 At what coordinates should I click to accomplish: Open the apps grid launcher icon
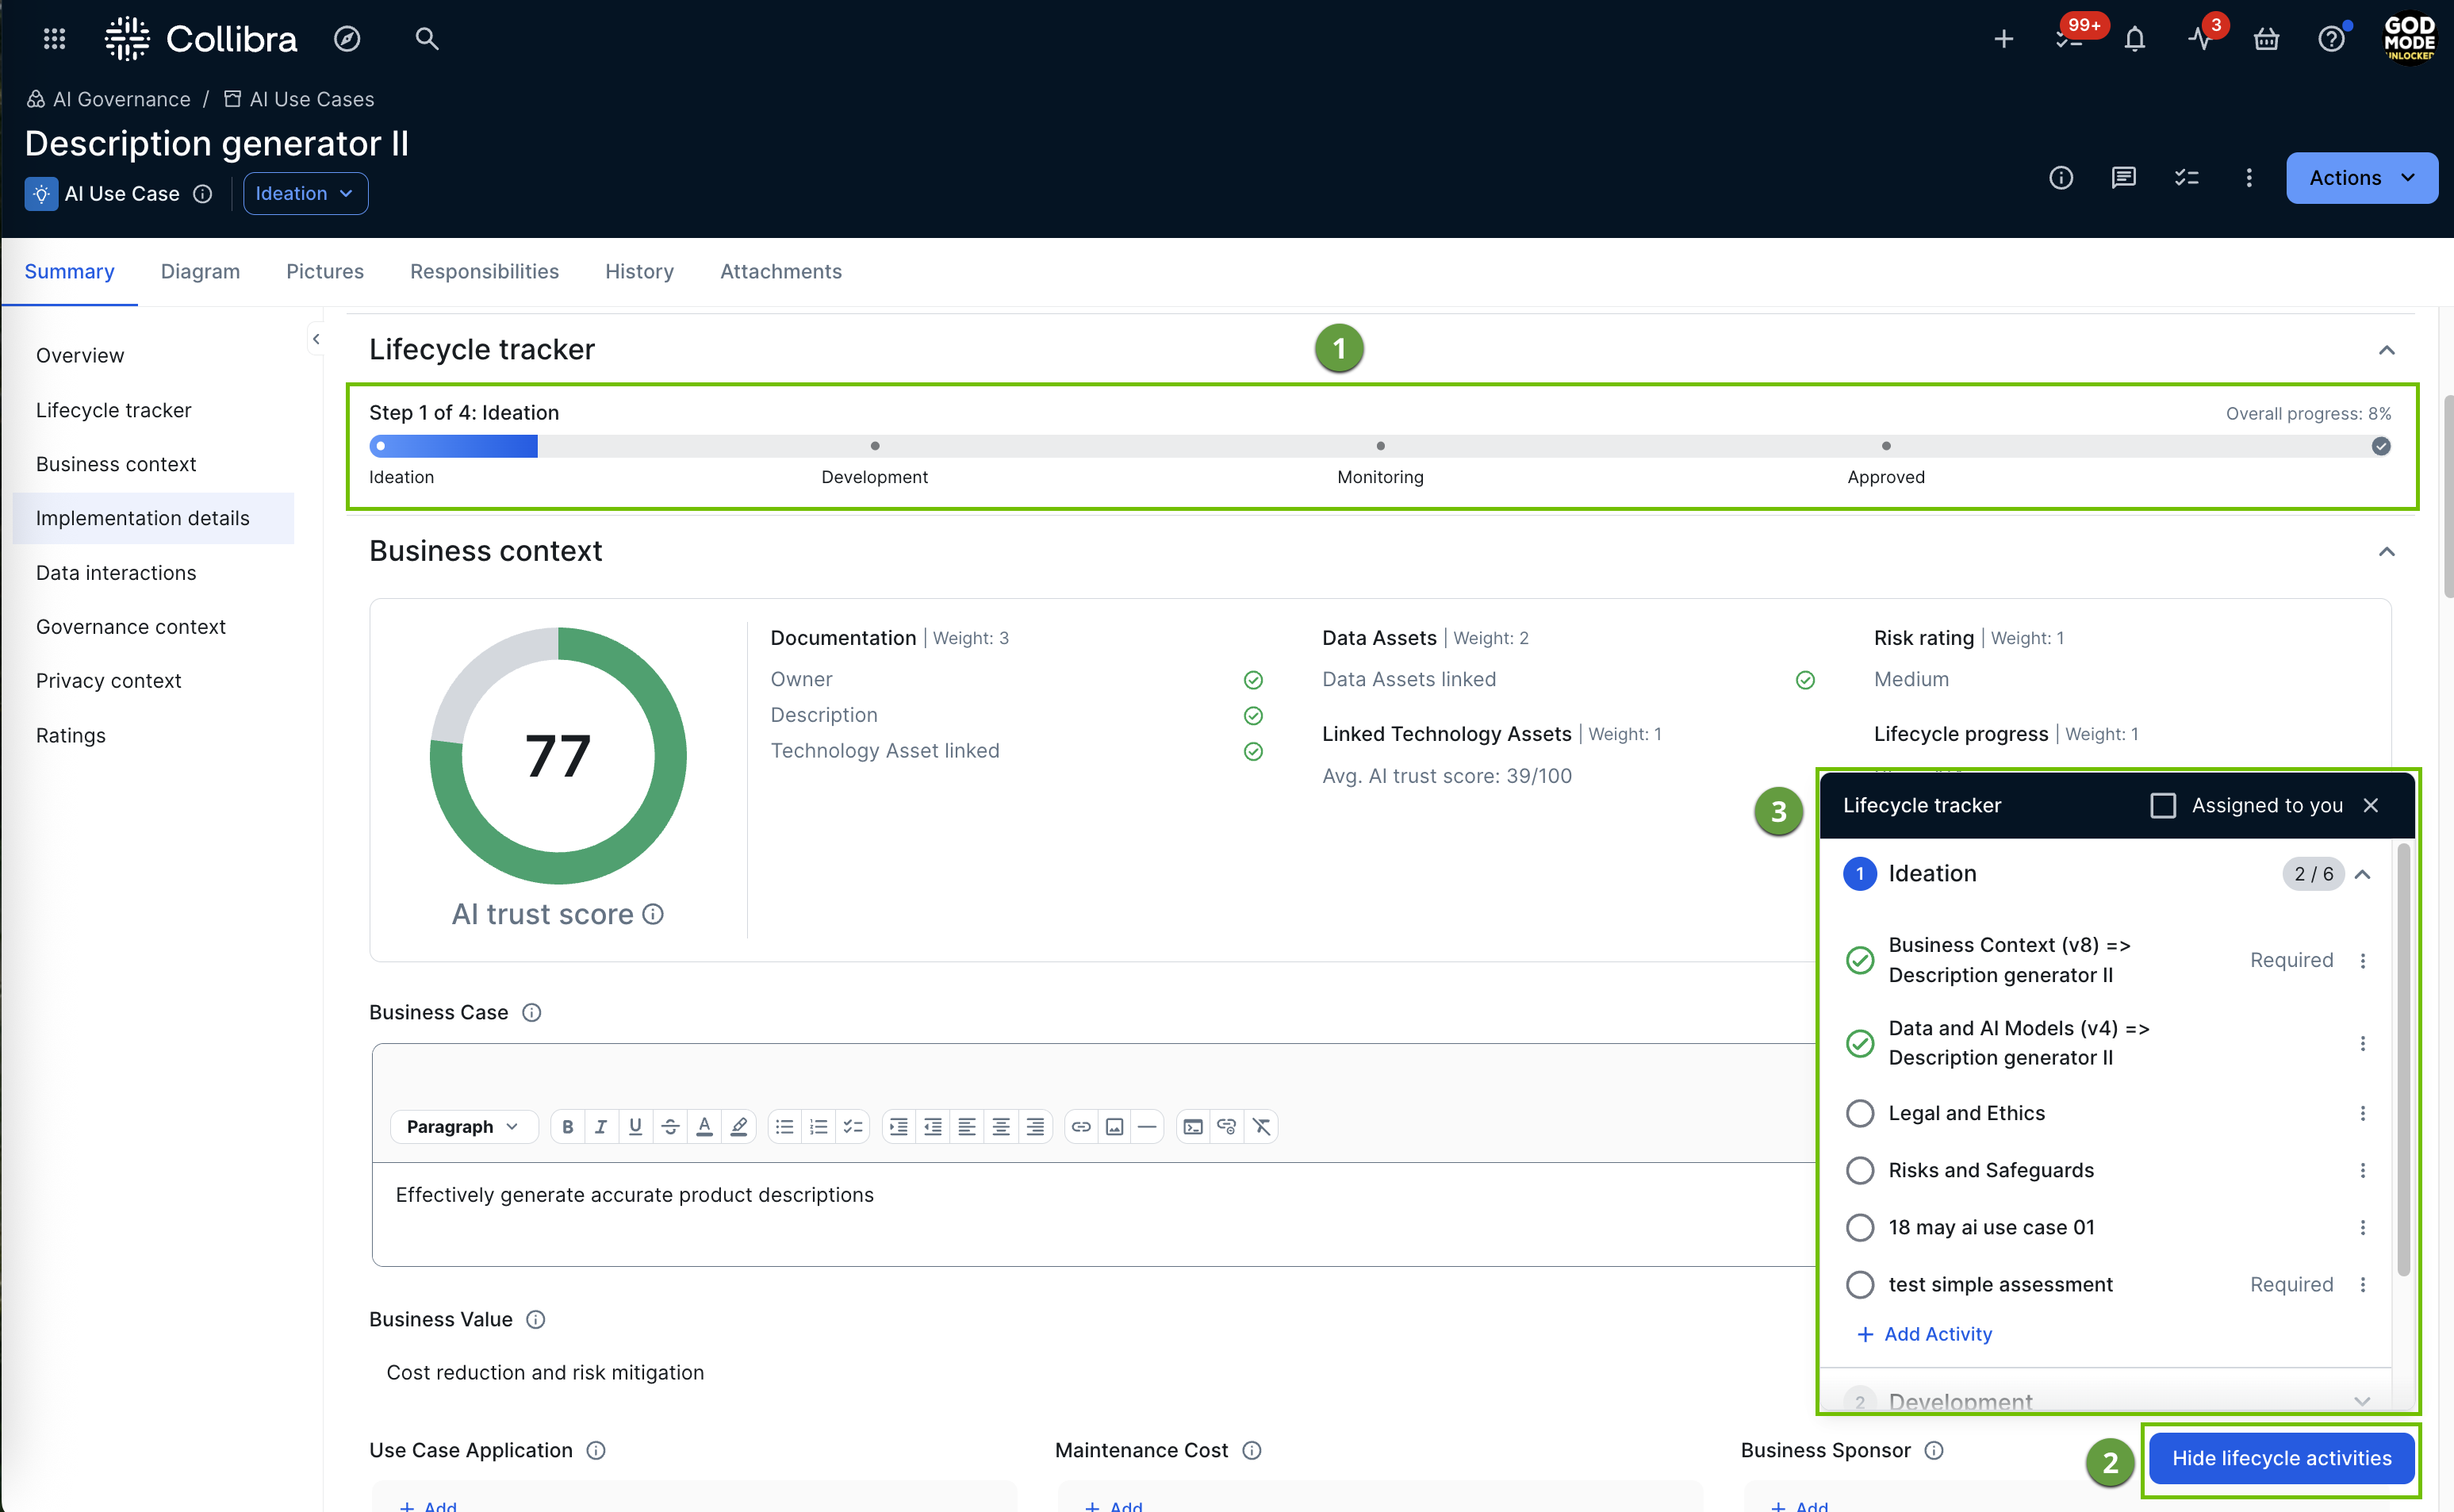click(55, 39)
